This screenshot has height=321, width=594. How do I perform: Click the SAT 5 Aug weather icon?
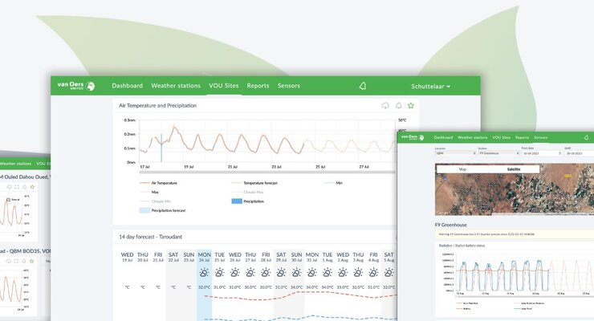click(x=389, y=273)
